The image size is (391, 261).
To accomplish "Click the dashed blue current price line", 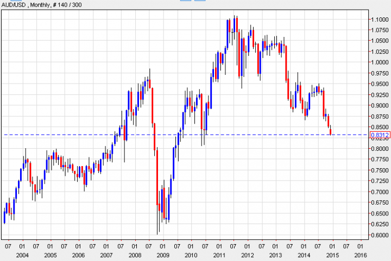I will pos(185,135).
